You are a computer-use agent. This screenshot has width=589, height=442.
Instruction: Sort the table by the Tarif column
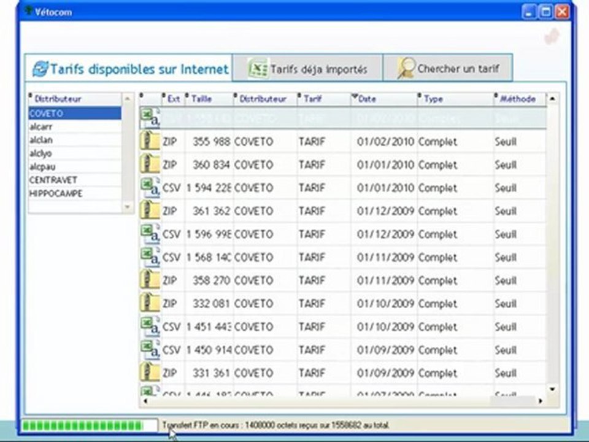[x=324, y=99]
